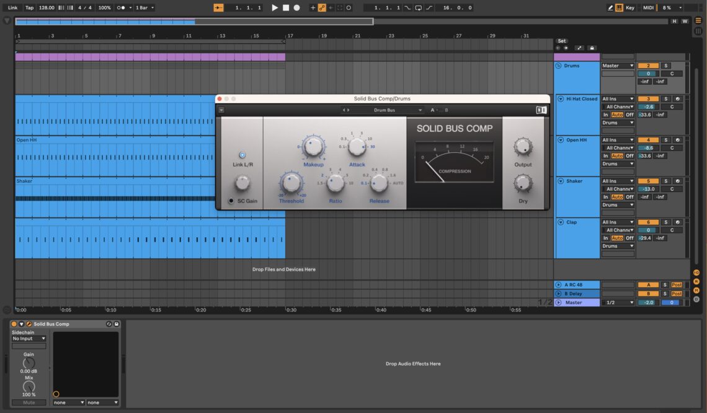The image size is (707, 413).
Task: Toggle Punch-In switch icon
Action: pos(407,7)
